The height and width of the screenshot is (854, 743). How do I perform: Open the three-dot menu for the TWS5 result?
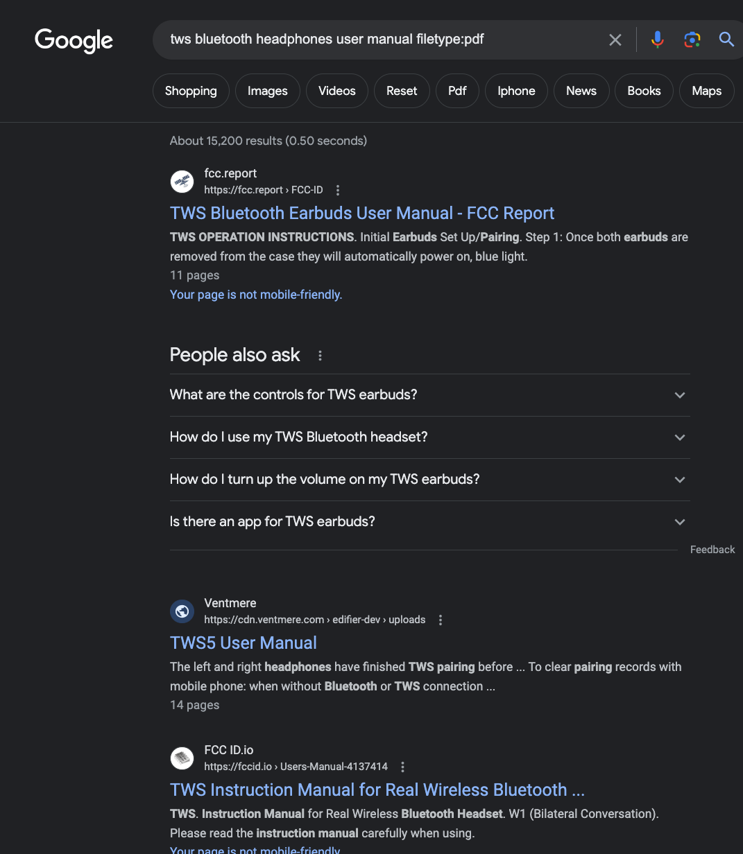coord(441,620)
